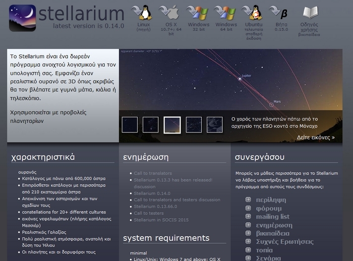Open the Call to testers link
Image resolution: width=353 pixels, height=261 pixels.
(149, 213)
